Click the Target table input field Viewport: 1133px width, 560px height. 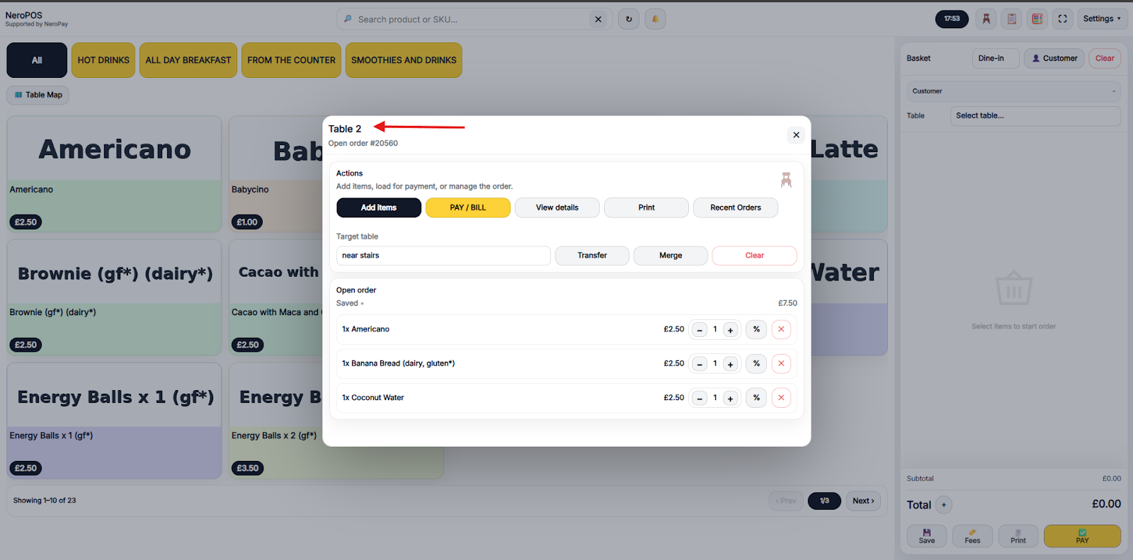pos(443,256)
